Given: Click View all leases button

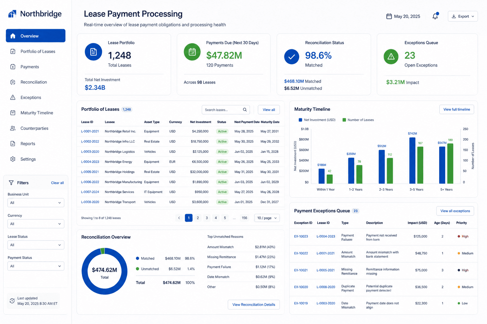Looking at the screenshot, I should click(x=269, y=110).
